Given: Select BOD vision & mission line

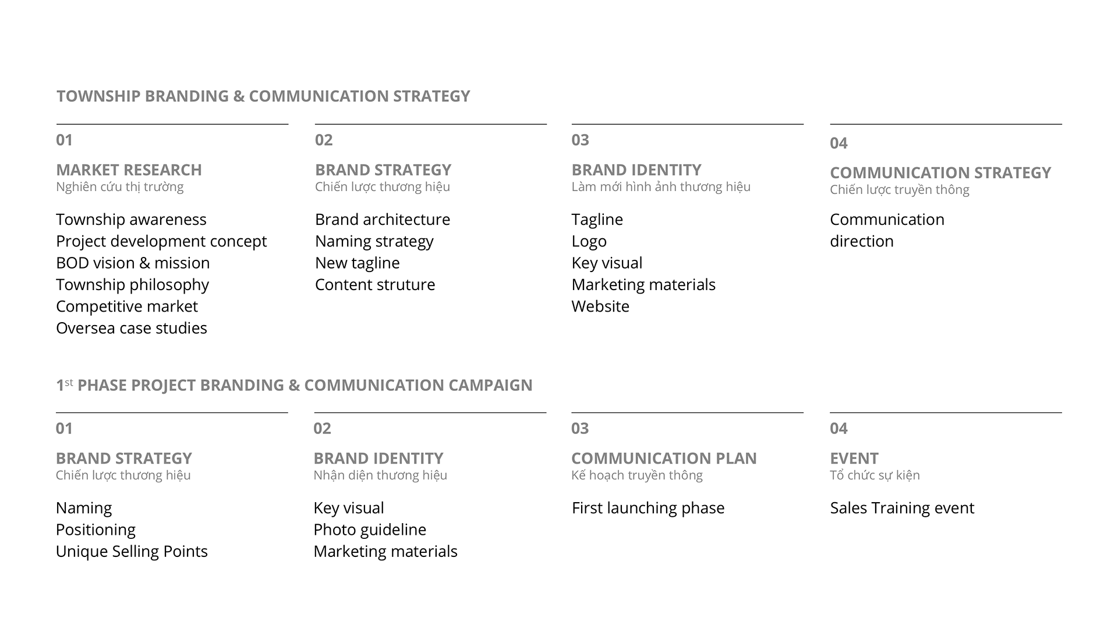Looking at the screenshot, I should click(x=133, y=263).
